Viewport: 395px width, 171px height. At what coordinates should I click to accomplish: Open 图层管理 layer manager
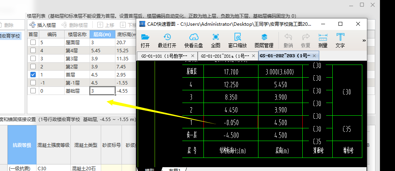(264, 40)
